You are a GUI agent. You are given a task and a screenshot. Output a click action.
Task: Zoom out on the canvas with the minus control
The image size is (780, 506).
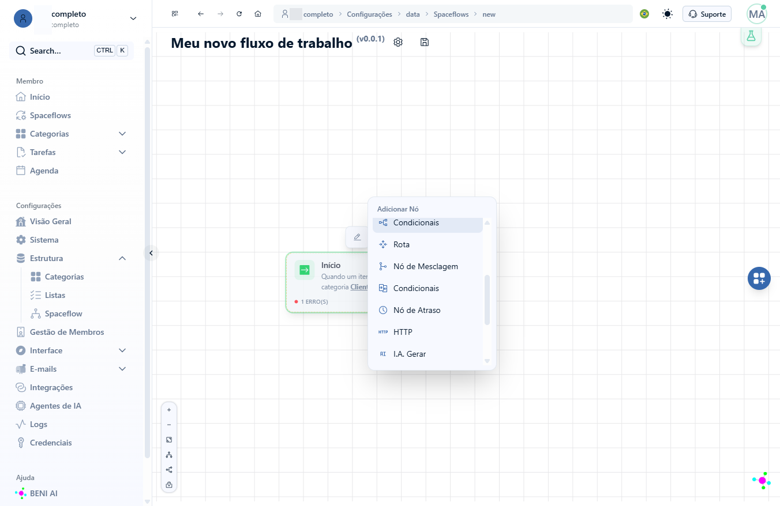tap(169, 425)
